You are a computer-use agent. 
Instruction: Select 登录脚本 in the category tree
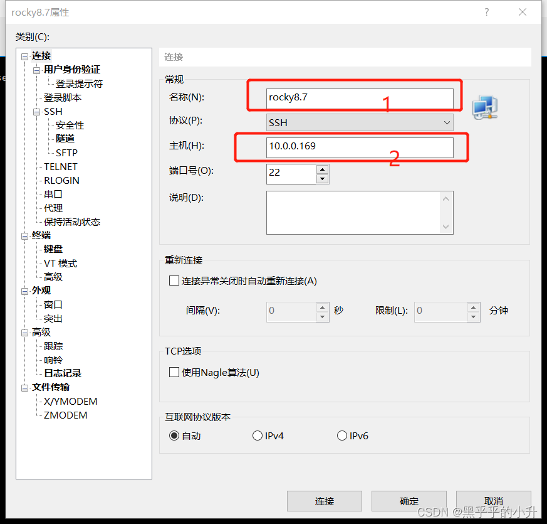(x=63, y=97)
